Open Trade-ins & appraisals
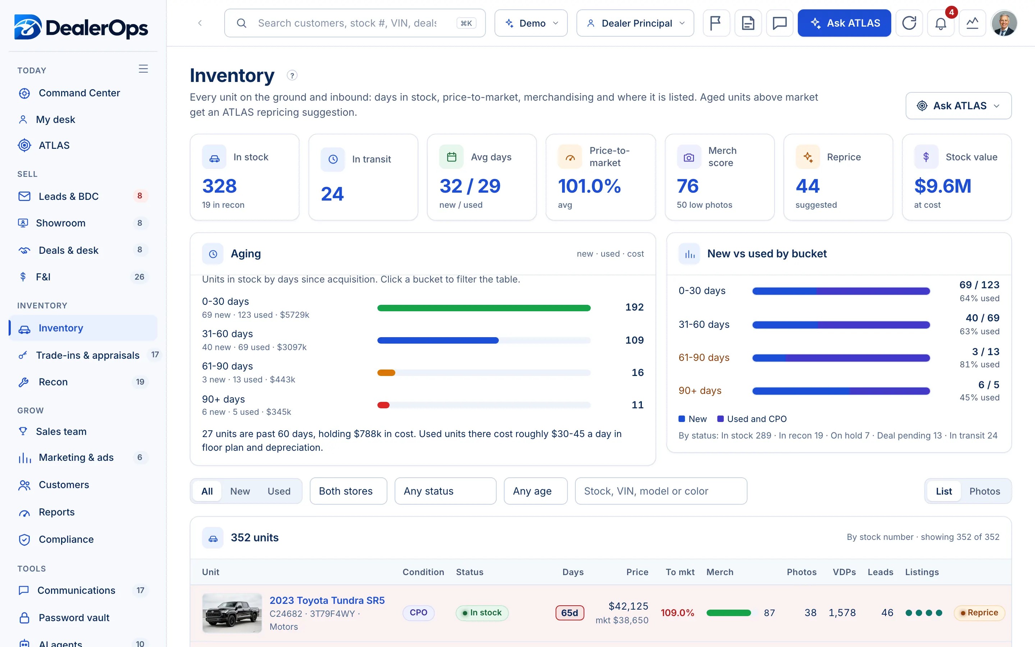Screen dimensions: 1035x647 (x=83, y=355)
